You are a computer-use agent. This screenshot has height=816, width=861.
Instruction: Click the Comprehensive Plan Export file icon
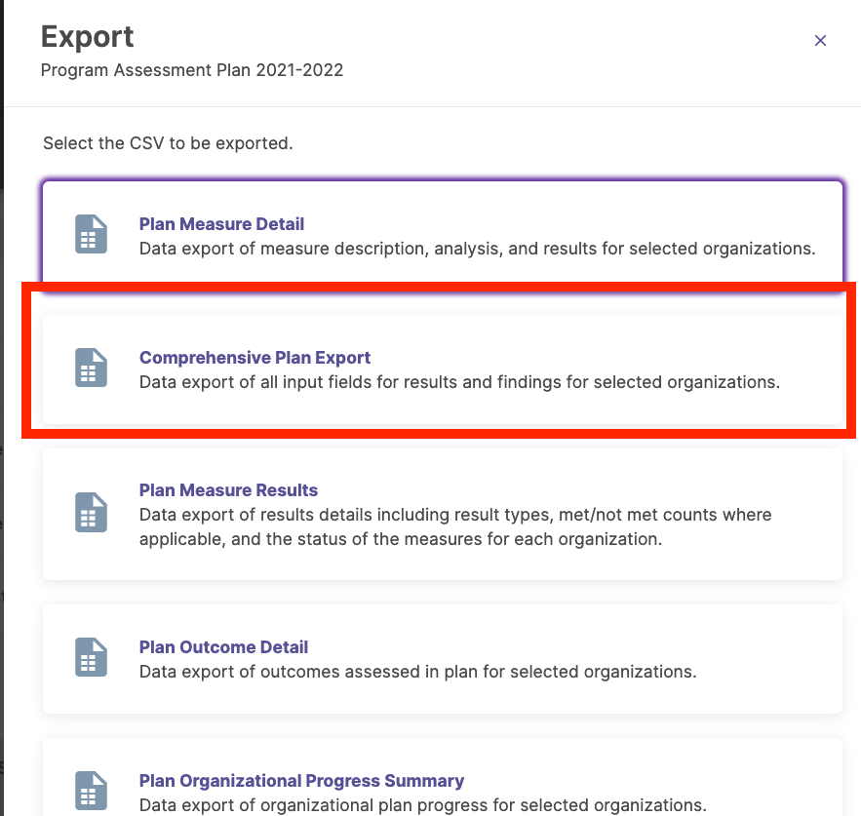[x=91, y=368]
